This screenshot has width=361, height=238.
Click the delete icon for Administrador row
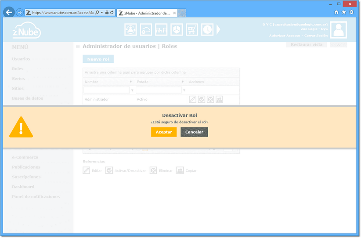[210, 99]
